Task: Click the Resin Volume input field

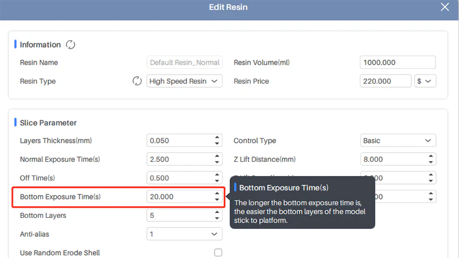Action: tap(398, 62)
